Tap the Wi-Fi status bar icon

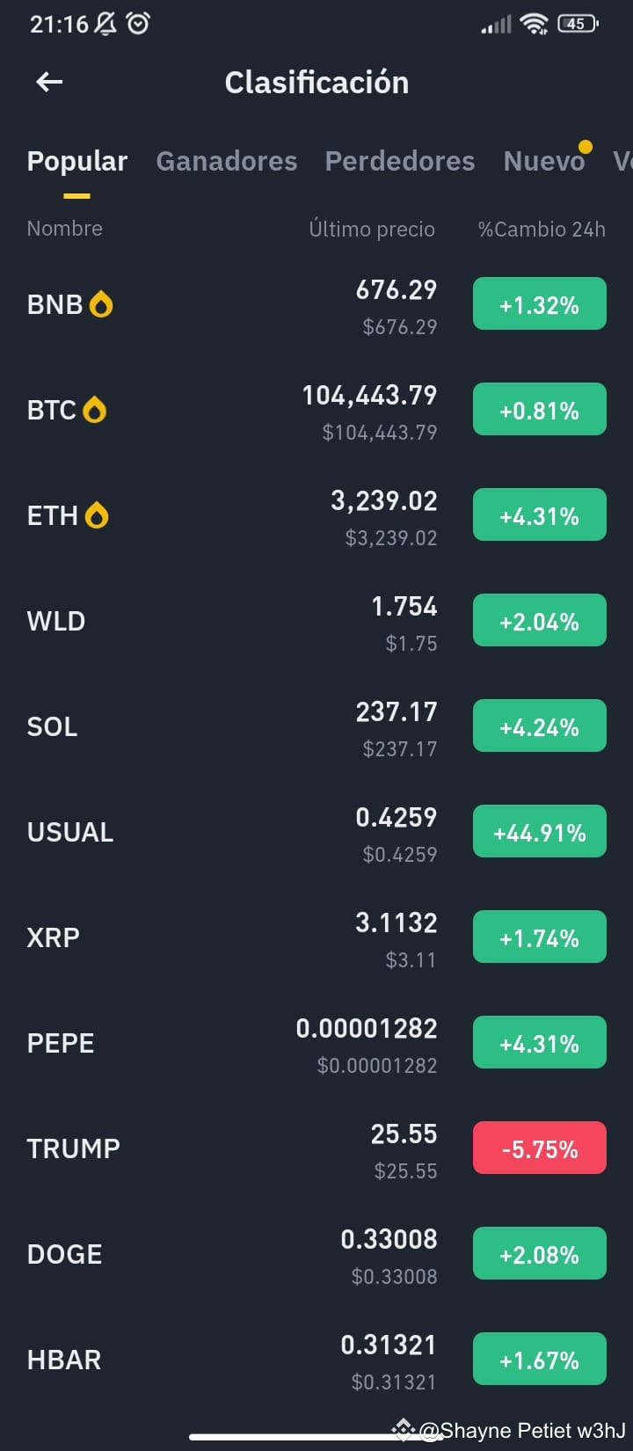[x=534, y=25]
